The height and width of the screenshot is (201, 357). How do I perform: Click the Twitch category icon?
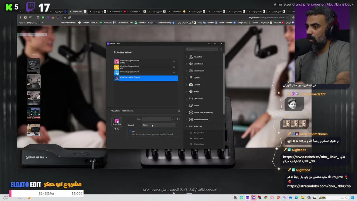[191, 106]
